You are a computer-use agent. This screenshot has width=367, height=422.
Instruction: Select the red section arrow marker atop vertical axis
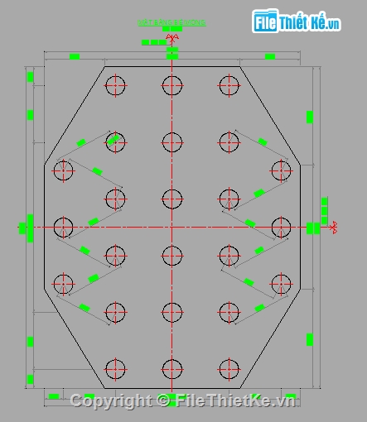172,37
